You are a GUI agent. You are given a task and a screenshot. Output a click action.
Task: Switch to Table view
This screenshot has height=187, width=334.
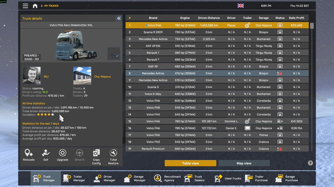[190, 163]
